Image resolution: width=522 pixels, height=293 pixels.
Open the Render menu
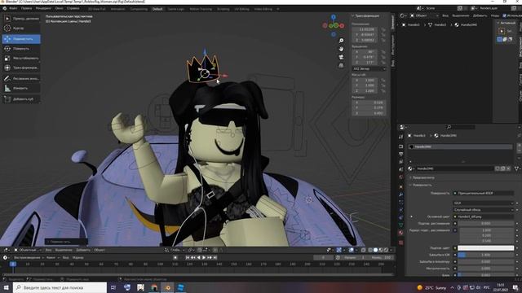tap(43, 9)
